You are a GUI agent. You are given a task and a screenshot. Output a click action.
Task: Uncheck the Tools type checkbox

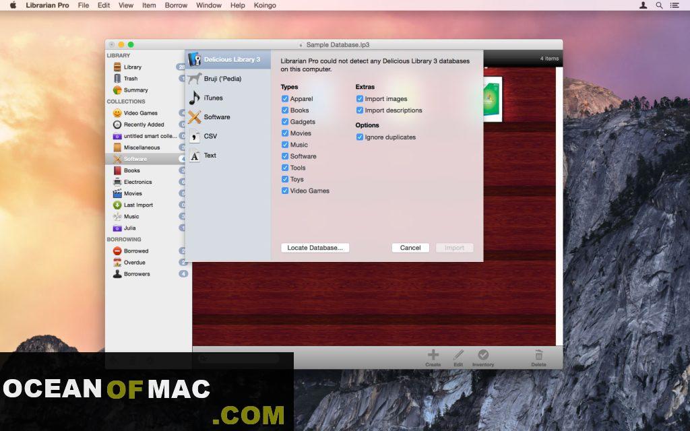(285, 168)
